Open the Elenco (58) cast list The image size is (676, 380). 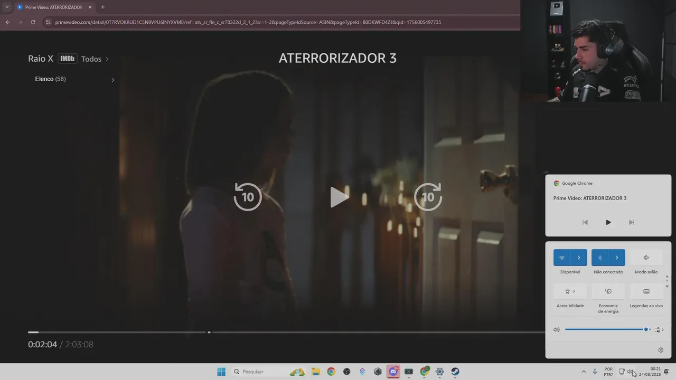[x=74, y=79]
